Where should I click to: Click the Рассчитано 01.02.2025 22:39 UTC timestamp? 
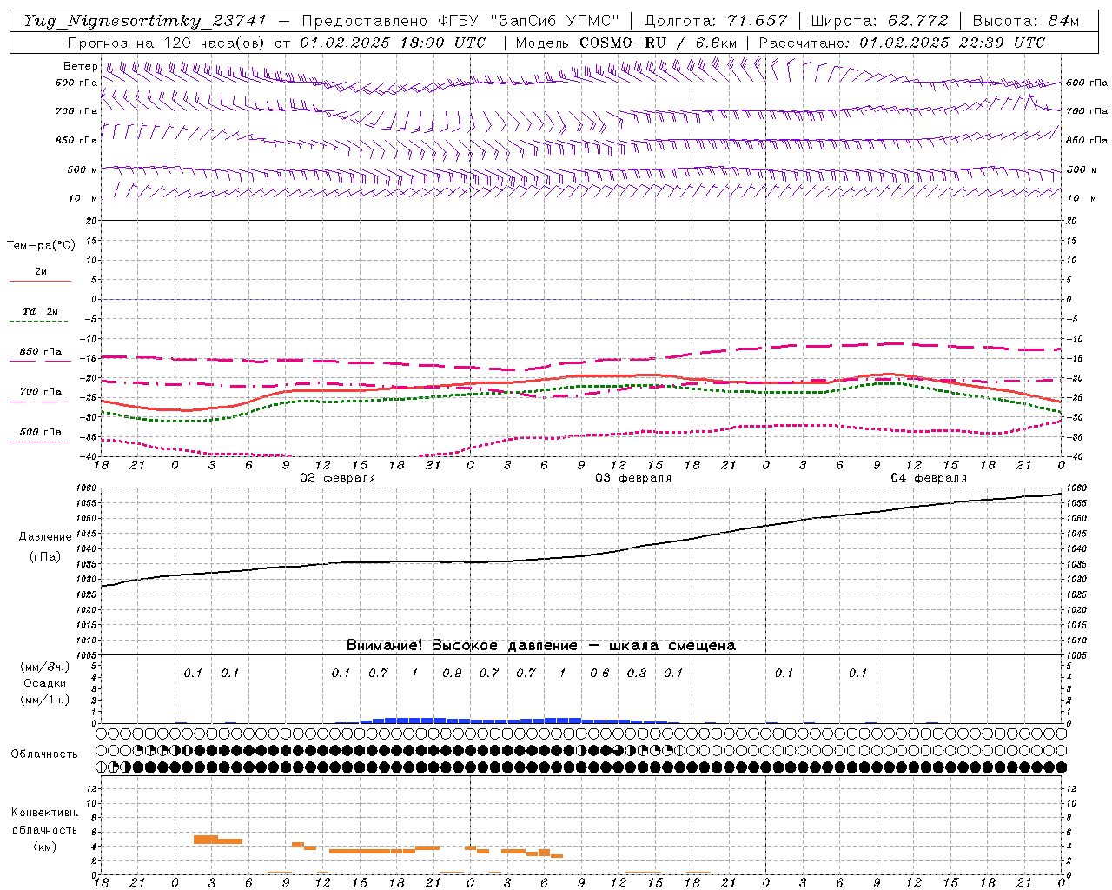(902, 43)
